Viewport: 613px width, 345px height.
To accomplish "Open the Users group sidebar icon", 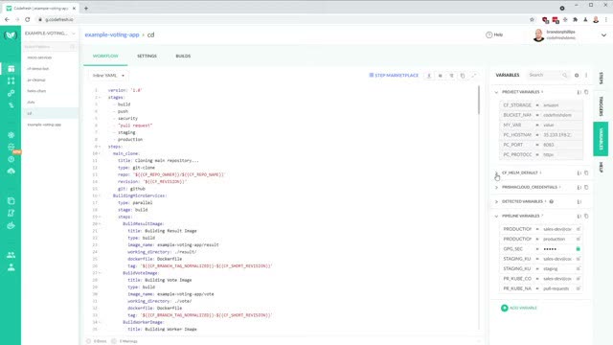I will tap(11, 255).
